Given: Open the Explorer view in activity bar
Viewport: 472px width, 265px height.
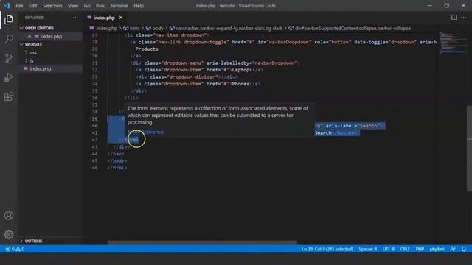Looking at the screenshot, I should click(9, 20).
